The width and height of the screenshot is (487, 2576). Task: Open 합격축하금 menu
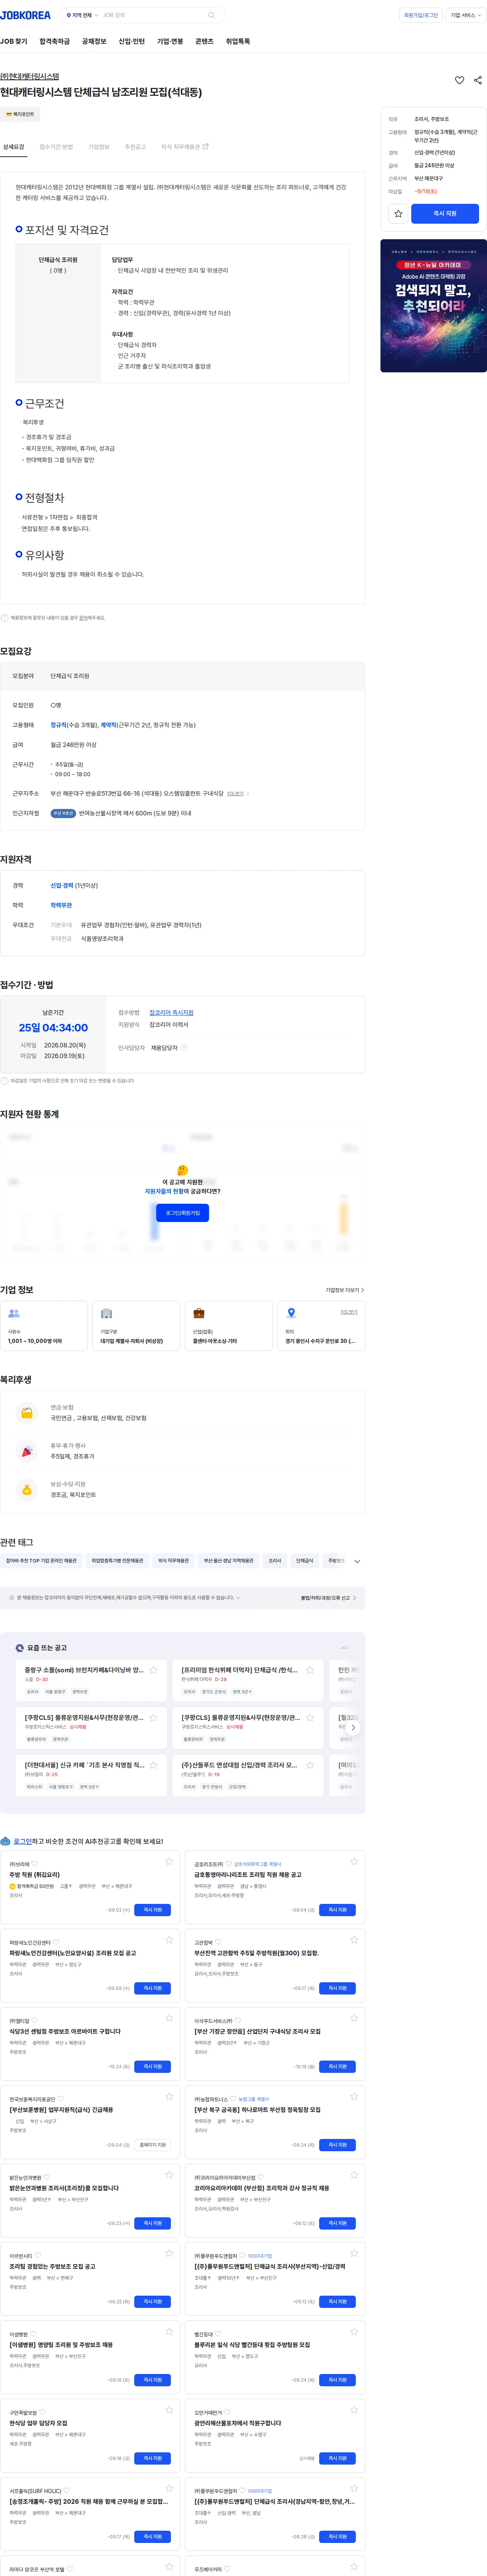[55, 41]
